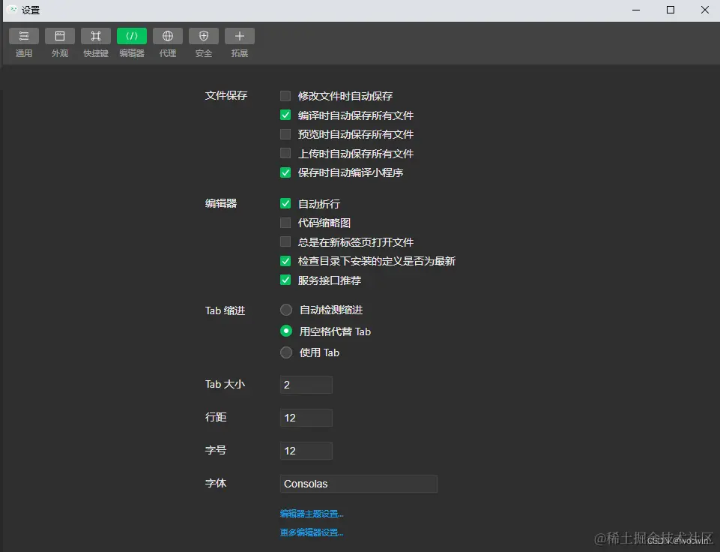Image resolution: width=720 pixels, height=552 pixels.
Task: Maximize the 设置 window
Action: click(x=671, y=10)
